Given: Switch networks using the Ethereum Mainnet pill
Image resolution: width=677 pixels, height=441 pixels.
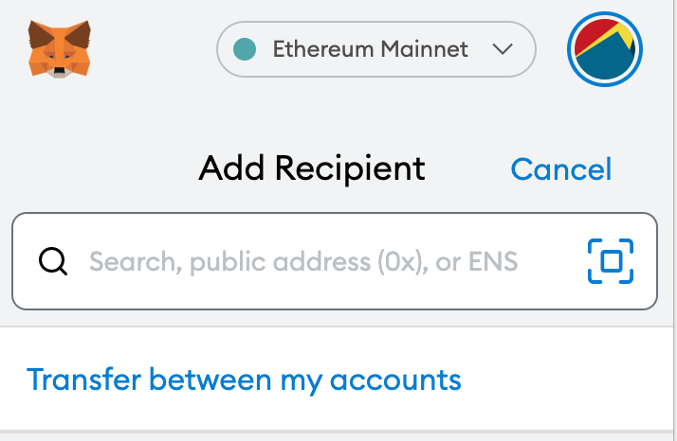Looking at the screenshot, I should tap(376, 49).
